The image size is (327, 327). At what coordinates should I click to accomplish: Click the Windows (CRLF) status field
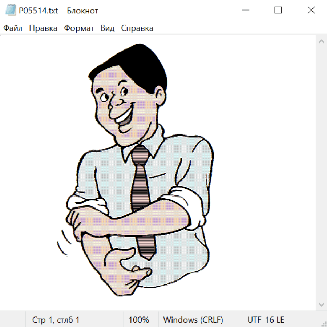point(193,320)
